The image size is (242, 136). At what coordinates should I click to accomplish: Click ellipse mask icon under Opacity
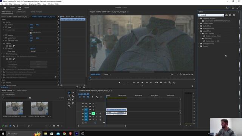[x=7, y=46]
